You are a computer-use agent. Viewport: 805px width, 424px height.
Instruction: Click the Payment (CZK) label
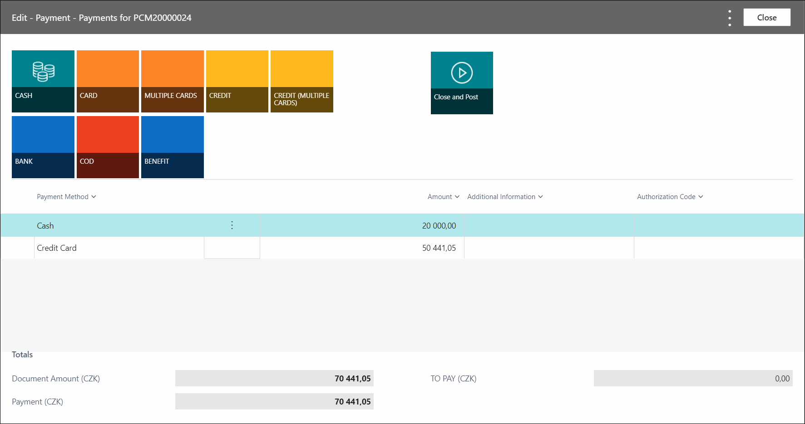(38, 402)
